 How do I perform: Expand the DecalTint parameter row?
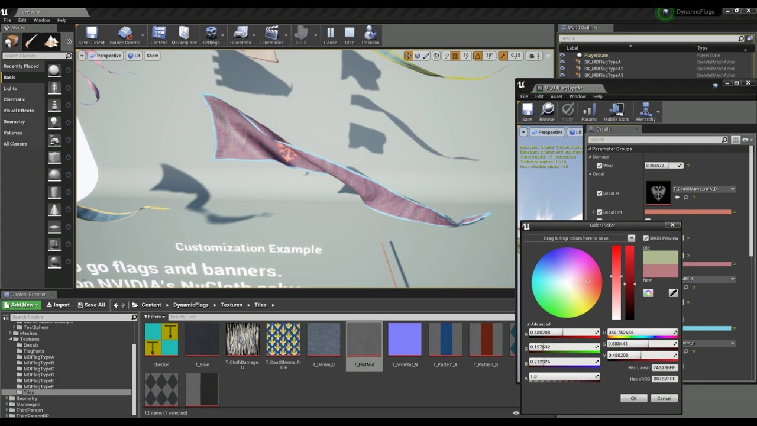tap(593, 212)
